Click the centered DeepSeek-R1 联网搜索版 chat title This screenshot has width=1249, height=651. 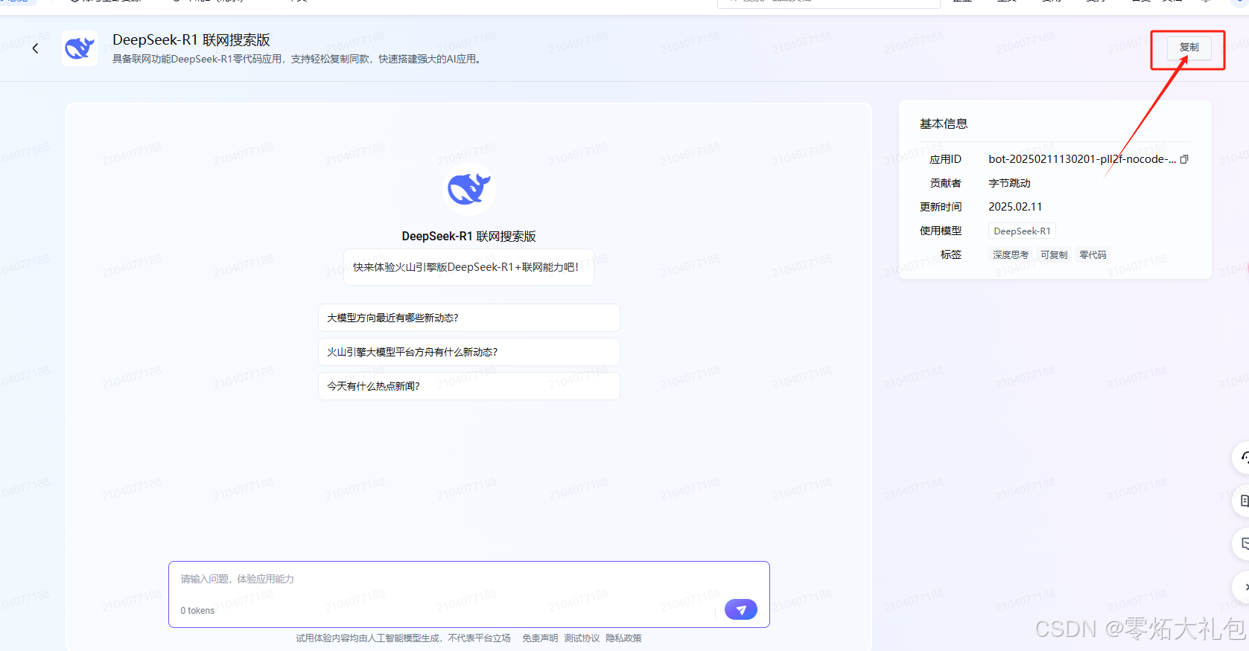pos(468,237)
